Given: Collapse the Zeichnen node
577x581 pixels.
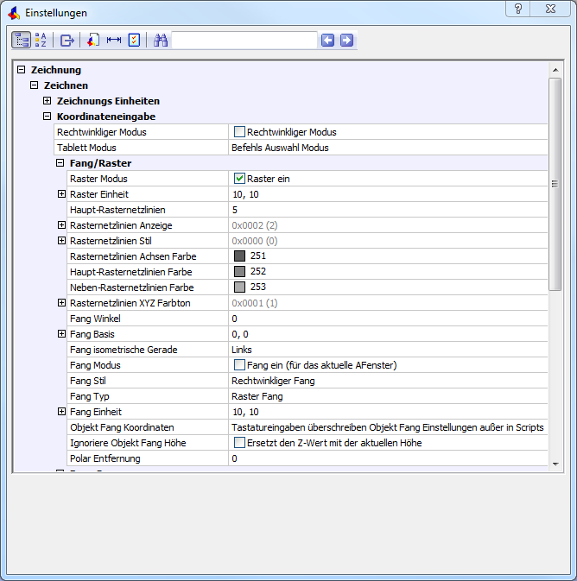Looking at the screenshot, I should point(34,85).
